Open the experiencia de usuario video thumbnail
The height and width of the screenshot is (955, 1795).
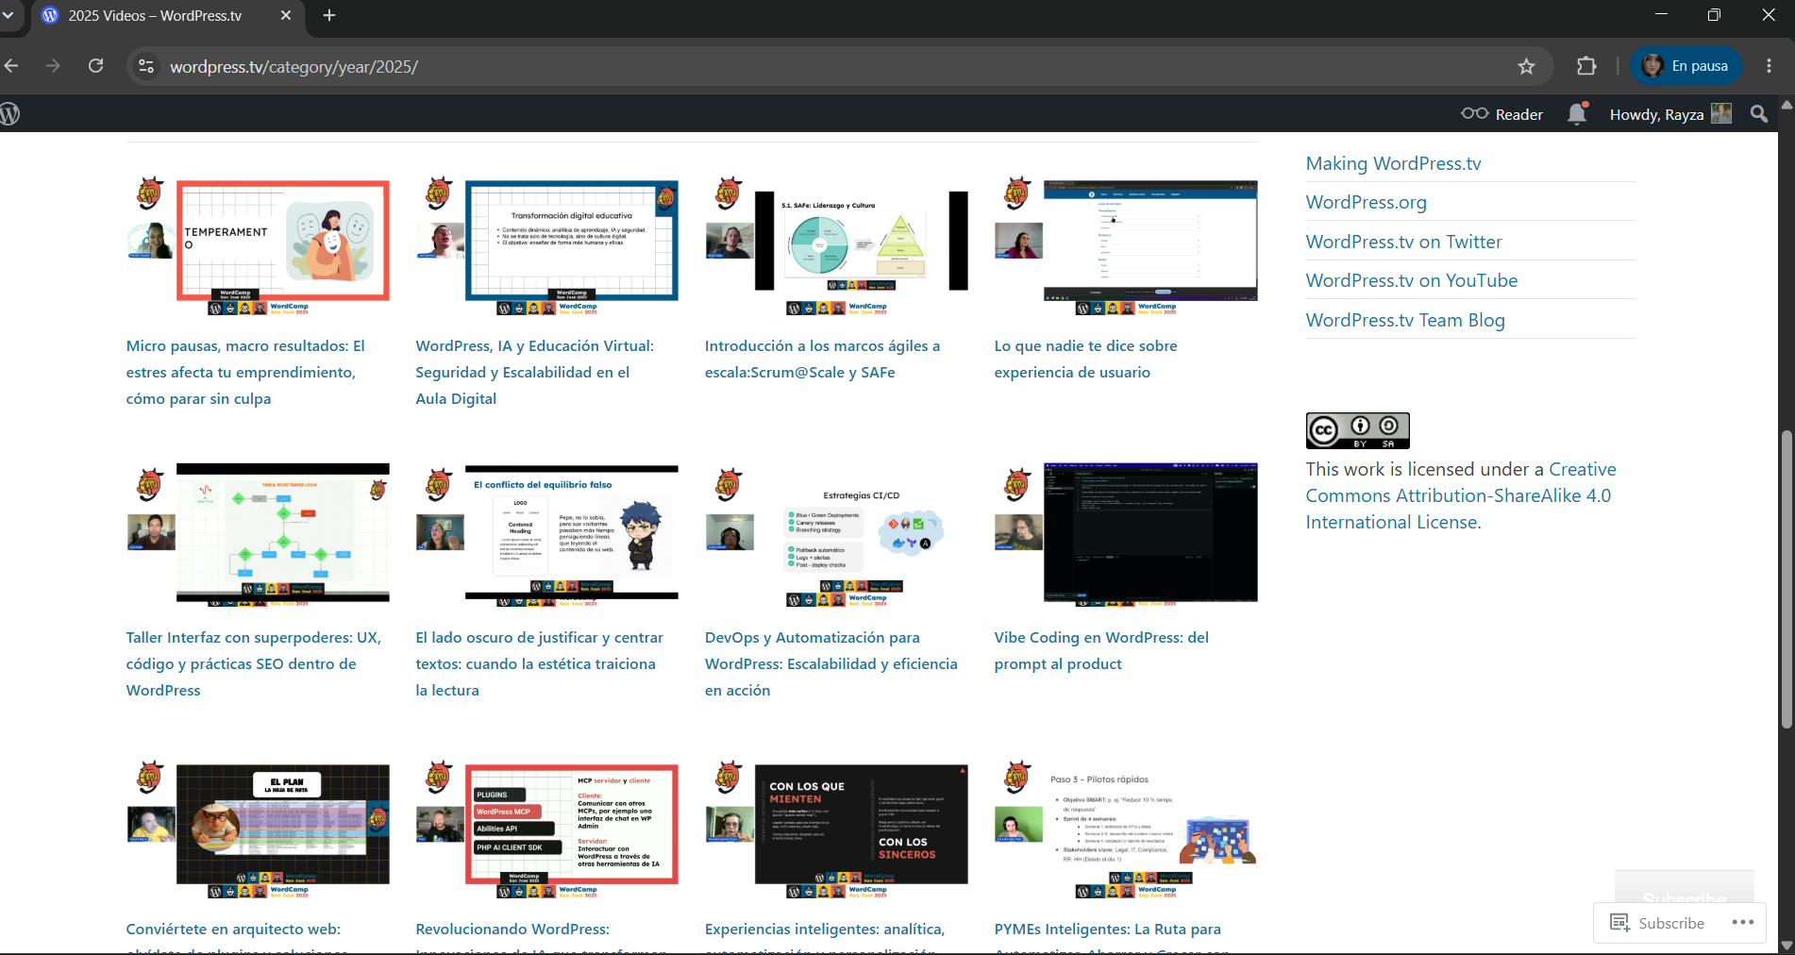click(1126, 245)
